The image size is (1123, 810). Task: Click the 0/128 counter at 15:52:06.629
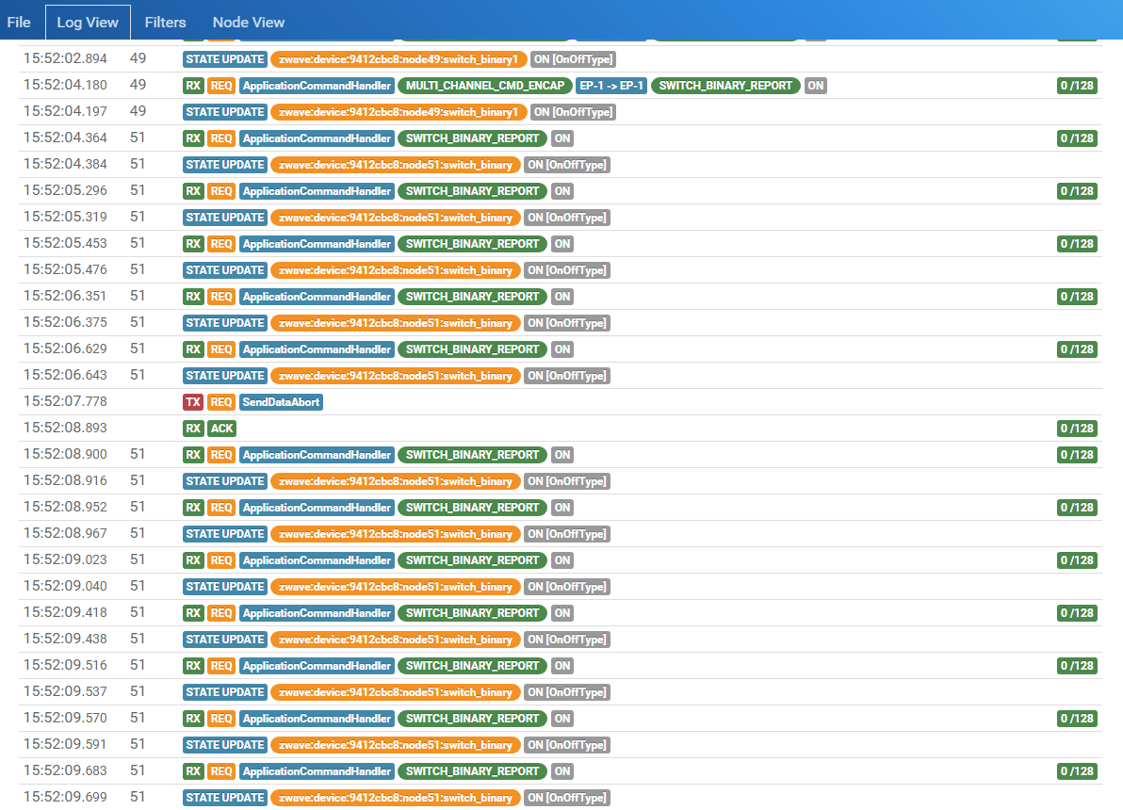(x=1077, y=349)
